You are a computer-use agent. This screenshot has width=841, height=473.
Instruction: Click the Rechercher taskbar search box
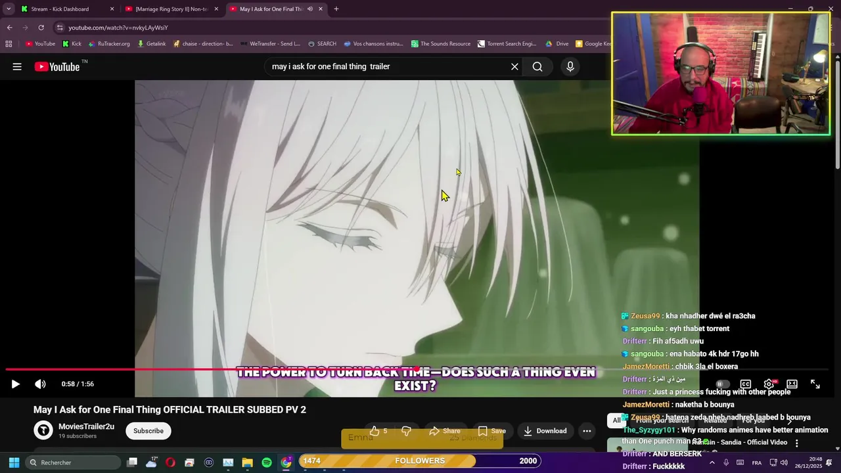click(74, 462)
